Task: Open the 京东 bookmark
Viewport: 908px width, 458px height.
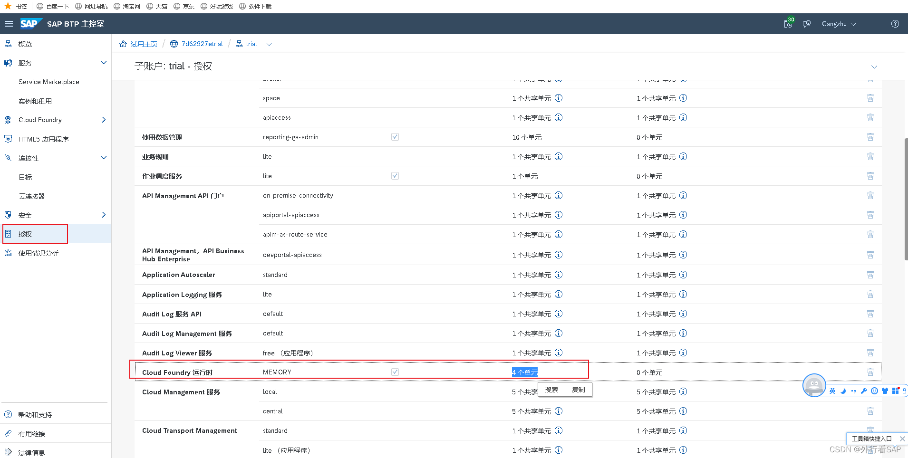Action: click(x=184, y=6)
